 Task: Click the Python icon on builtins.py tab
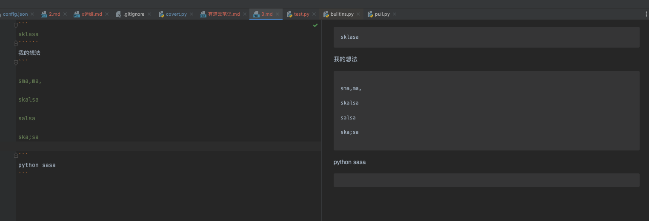point(326,14)
